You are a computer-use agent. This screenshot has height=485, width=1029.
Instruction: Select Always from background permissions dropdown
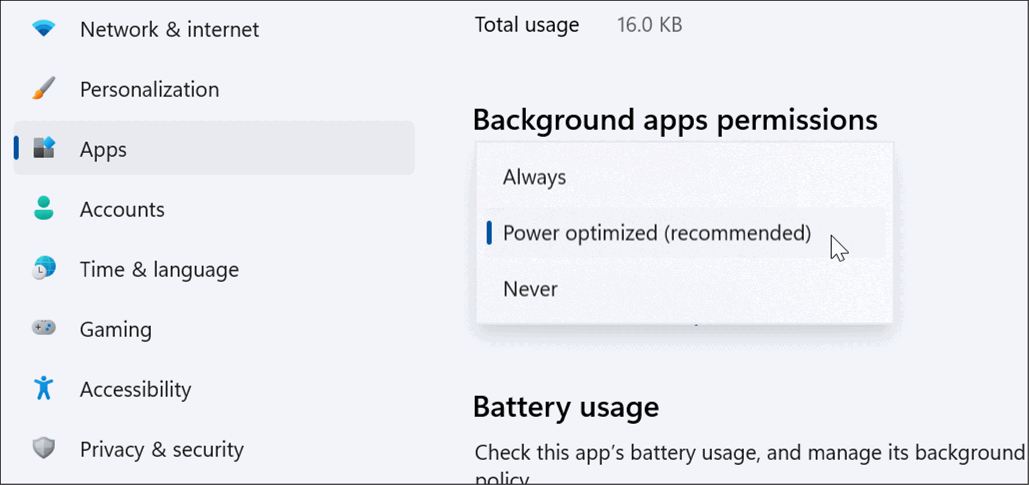534,176
